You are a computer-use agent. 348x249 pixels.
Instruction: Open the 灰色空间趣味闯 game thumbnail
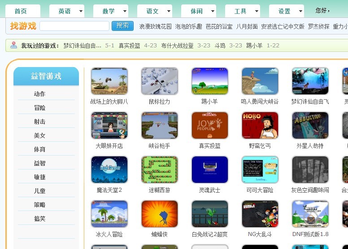310,170
